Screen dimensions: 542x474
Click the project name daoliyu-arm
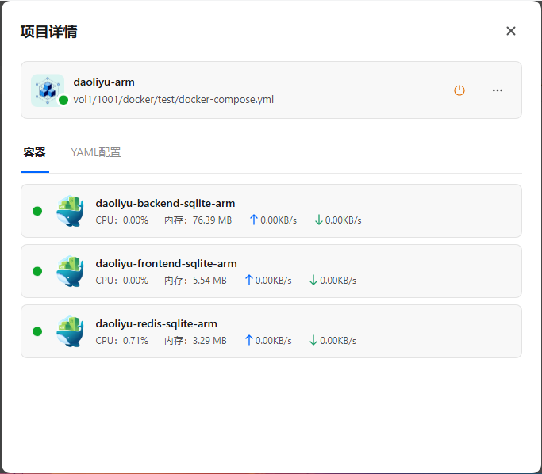(104, 82)
